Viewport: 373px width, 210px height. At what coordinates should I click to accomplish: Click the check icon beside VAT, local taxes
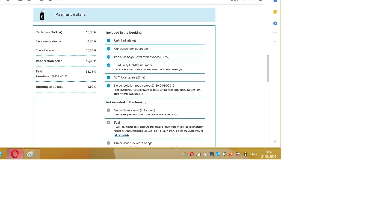(108, 77)
